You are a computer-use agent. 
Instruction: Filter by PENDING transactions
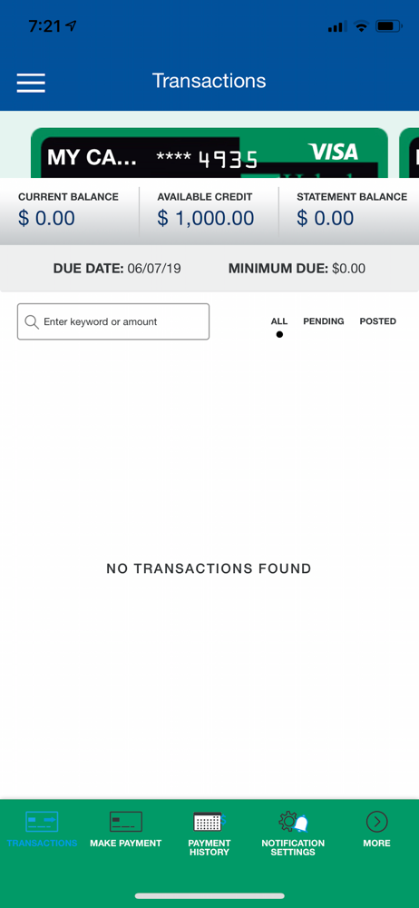tap(324, 321)
